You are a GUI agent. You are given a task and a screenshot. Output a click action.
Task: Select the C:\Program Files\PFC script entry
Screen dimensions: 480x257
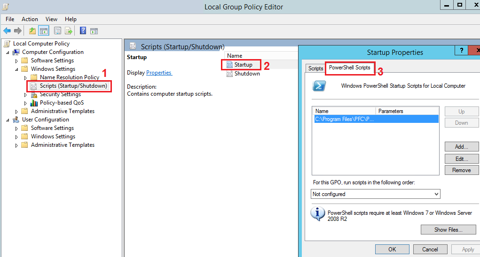[345, 120]
